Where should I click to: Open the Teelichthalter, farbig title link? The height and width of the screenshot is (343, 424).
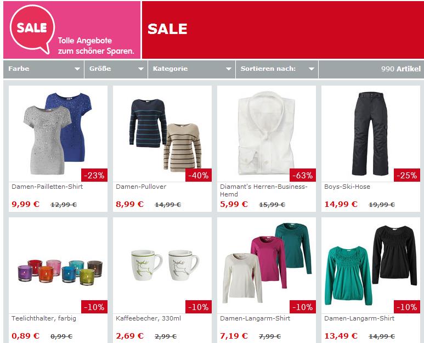pos(44,318)
